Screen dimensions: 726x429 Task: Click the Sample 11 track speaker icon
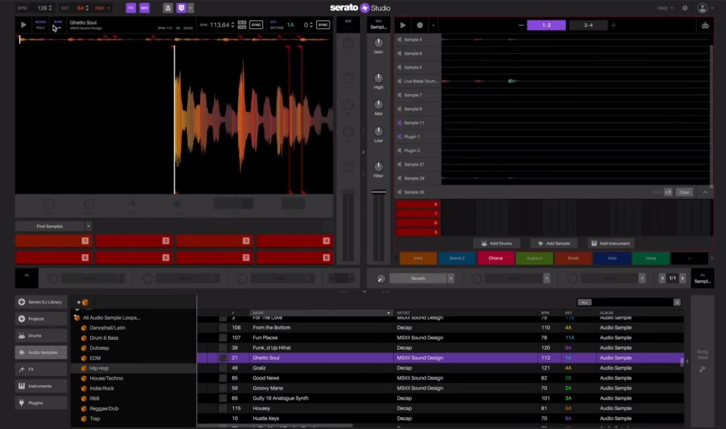tap(400, 123)
